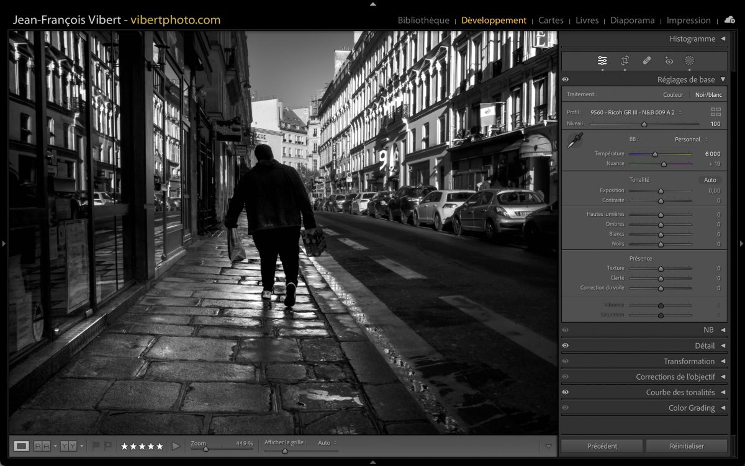This screenshot has width=745, height=466.
Task: Toggle visibility of Réglages de base panel
Action: (x=566, y=79)
